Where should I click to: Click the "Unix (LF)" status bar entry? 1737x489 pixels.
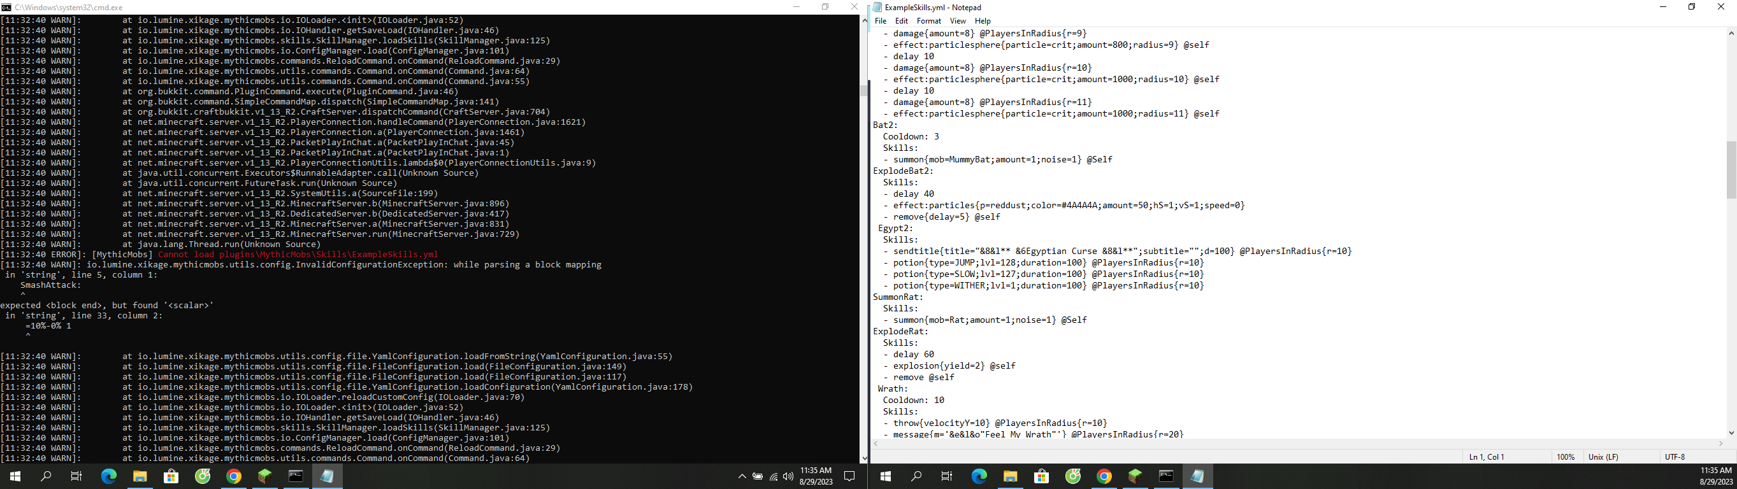point(1603,457)
